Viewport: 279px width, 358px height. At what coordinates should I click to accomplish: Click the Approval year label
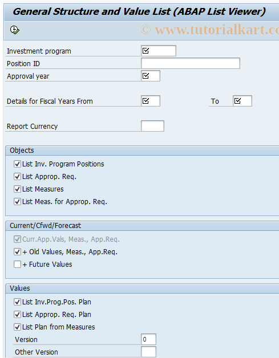pyautogui.click(x=28, y=76)
